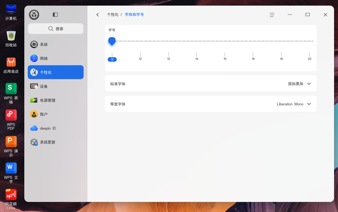Image resolution: width=338 pixels, height=212 pixels.
Task: Open 回收站 trash desktop icon
Action: pyautogui.click(x=11, y=39)
